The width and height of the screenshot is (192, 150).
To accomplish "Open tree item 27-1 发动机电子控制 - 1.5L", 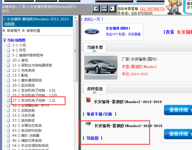I will [x=34, y=100].
